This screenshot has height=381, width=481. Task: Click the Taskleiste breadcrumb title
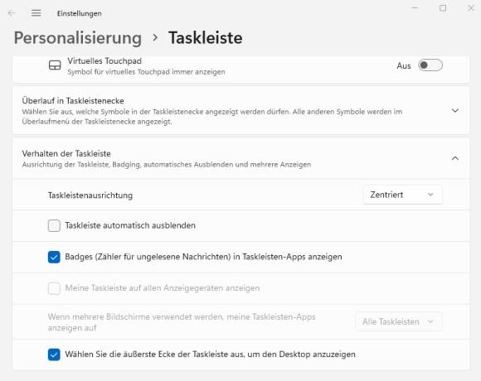(x=205, y=38)
